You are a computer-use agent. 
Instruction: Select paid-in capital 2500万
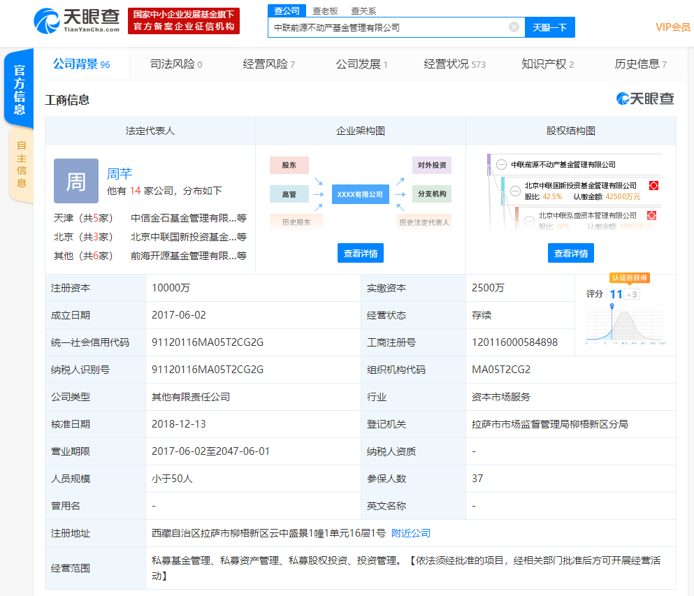click(x=488, y=288)
